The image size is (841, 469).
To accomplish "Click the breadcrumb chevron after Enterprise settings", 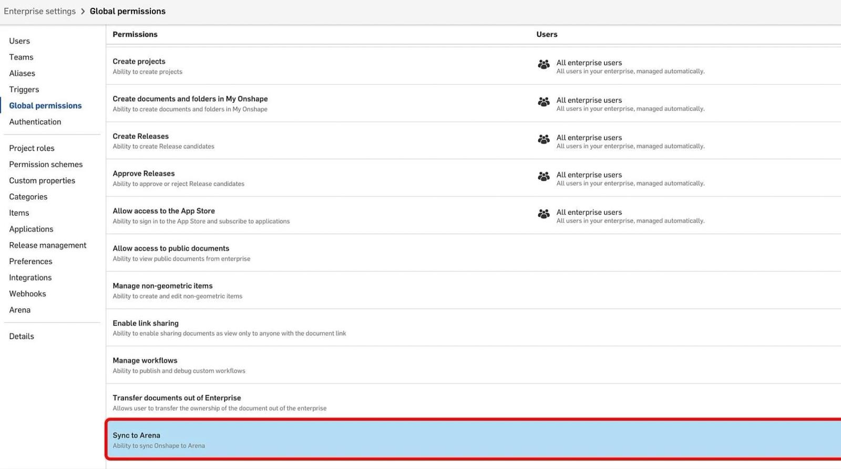I will (83, 12).
